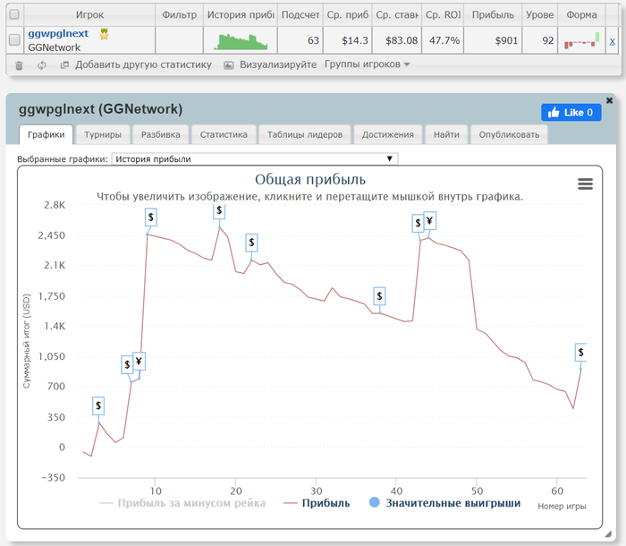The height and width of the screenshot is (546, 626).
Task: Click the refresh arrows icon
Action: click(x=41, y=64)
